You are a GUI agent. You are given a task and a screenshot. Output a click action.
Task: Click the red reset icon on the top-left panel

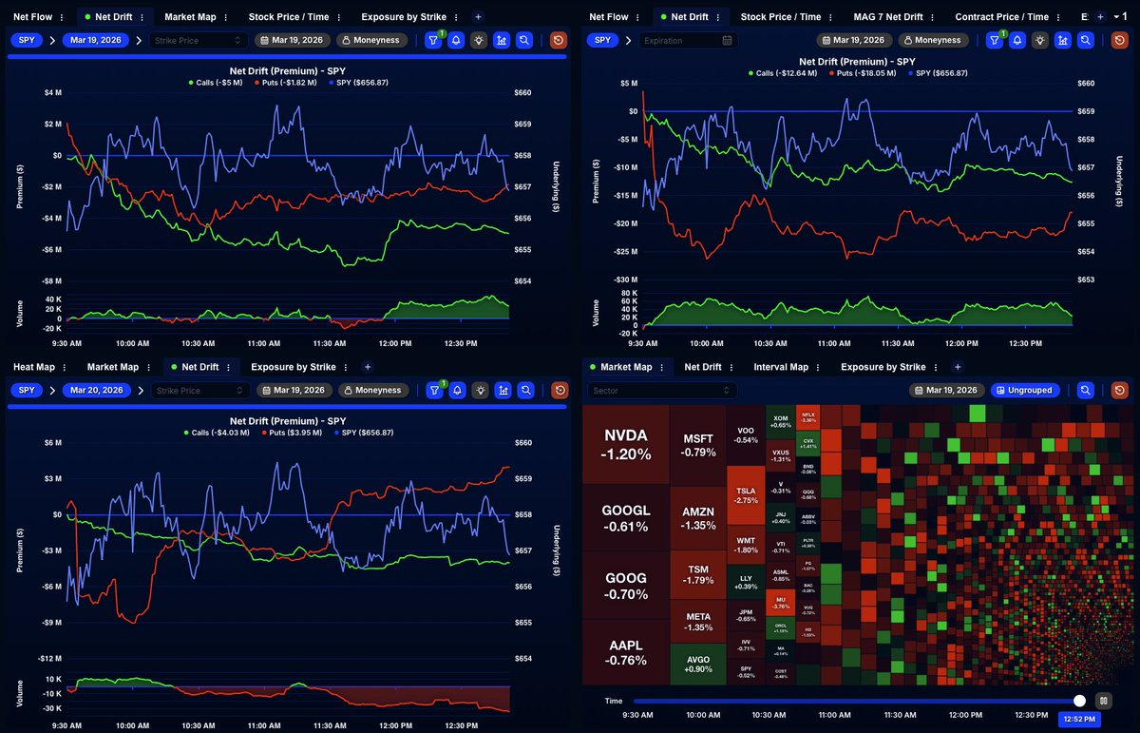(x=559, y=40)
